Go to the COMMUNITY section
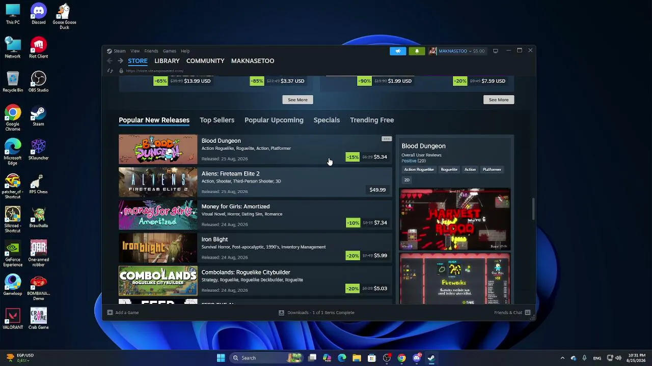Viewport: 652px width, 366px height. [205, 60]
